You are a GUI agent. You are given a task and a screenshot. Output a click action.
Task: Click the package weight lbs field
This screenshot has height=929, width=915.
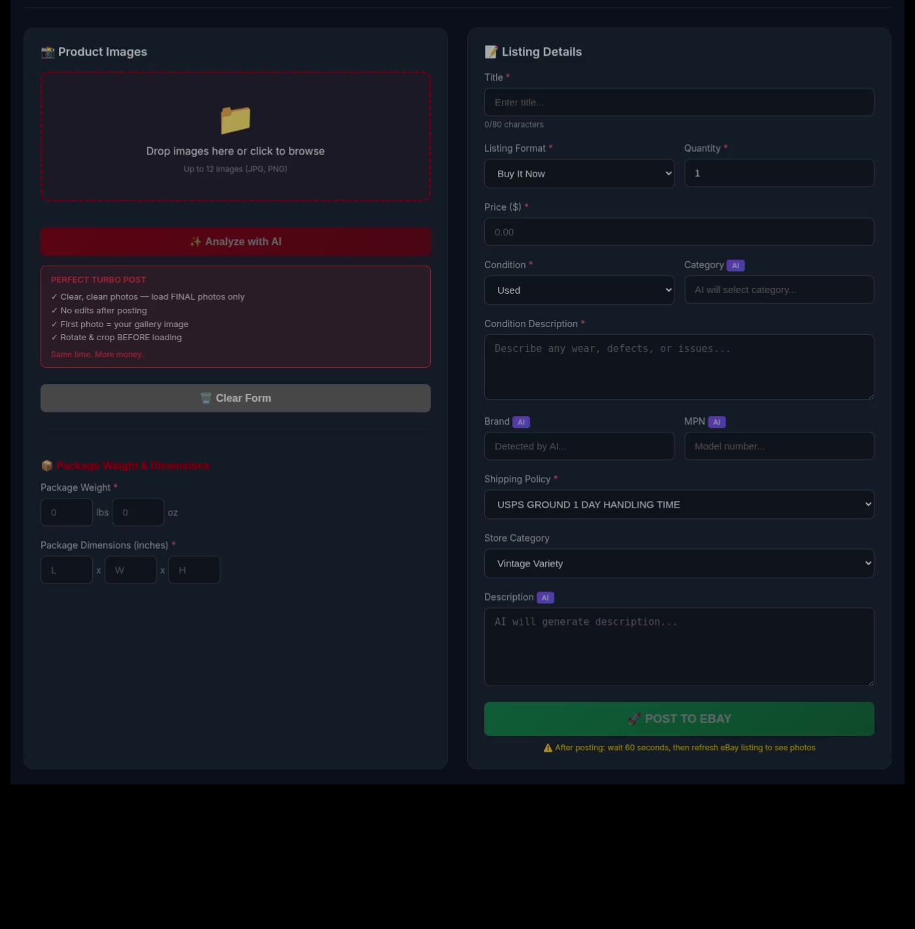pos(67,513)
